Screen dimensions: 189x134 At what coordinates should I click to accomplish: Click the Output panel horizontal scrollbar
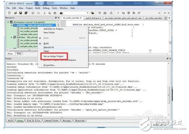tap(62, 118)
